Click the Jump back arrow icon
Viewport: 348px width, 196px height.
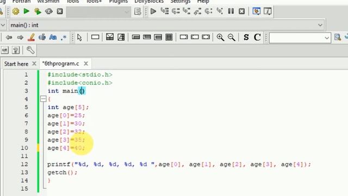[9, 38]
